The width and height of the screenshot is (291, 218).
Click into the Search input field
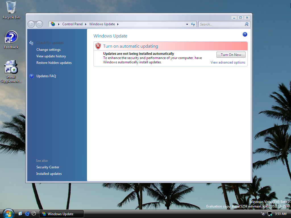click(222, 24)
